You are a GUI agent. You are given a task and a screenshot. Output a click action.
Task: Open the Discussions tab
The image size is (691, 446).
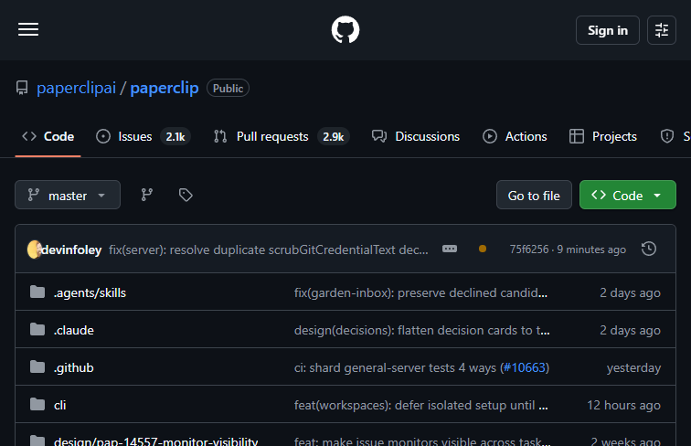point(416,136)
